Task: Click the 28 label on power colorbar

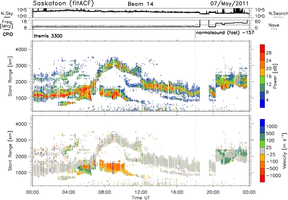Action: tap(269, 53)
